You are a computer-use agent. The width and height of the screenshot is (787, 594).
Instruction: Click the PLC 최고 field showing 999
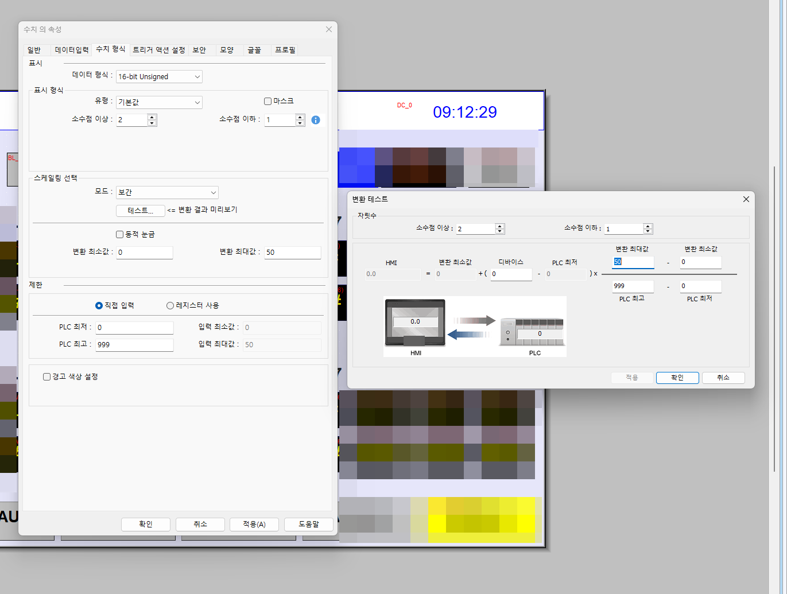coord(134,344)
